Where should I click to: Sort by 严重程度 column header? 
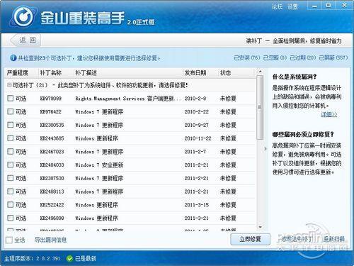pyautogui.click(x=17, y=73)
